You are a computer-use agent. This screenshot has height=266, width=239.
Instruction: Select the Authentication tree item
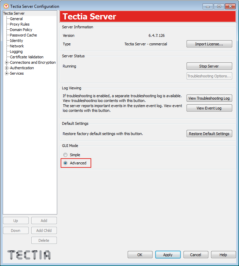click(22, 68)
